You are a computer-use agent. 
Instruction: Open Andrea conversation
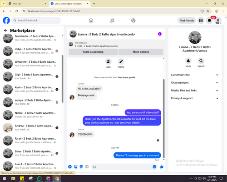point(31,127)
